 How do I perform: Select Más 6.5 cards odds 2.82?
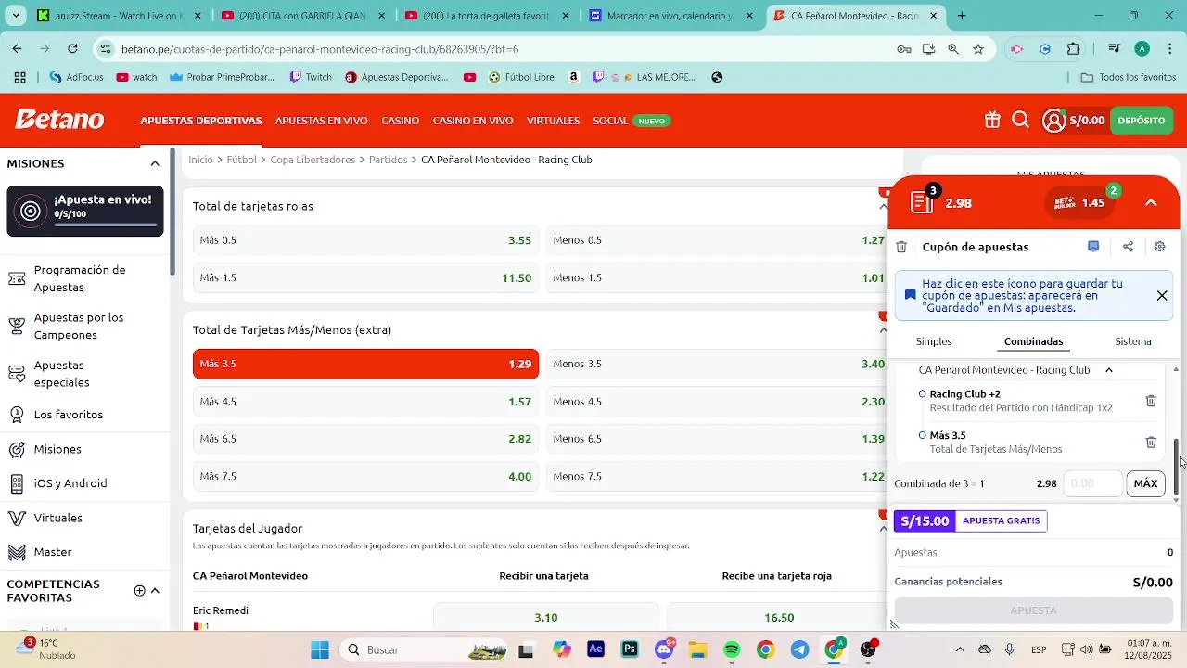[x=365, y=439]
